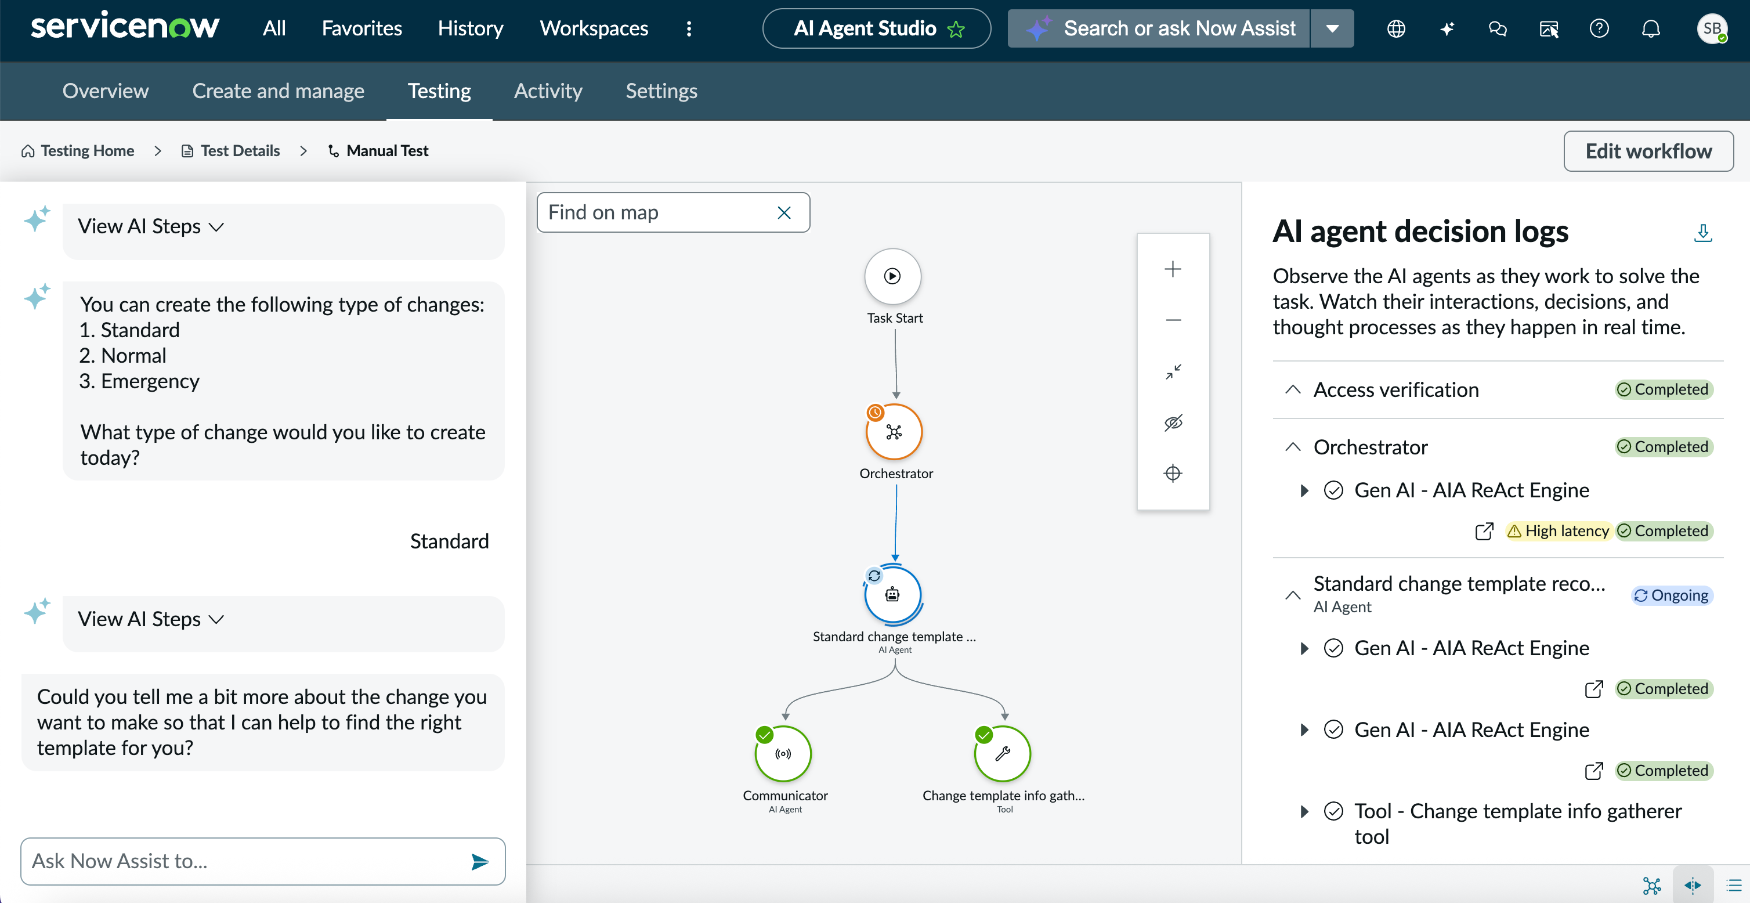Open external link for first Standard change ReAct Engine
This screenshot has height=903, width=1750.
(1594, 688)
